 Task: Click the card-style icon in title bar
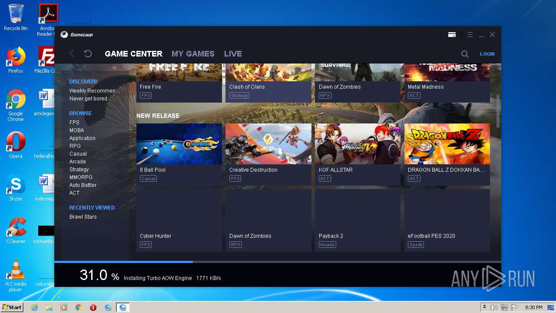(452, 34)
